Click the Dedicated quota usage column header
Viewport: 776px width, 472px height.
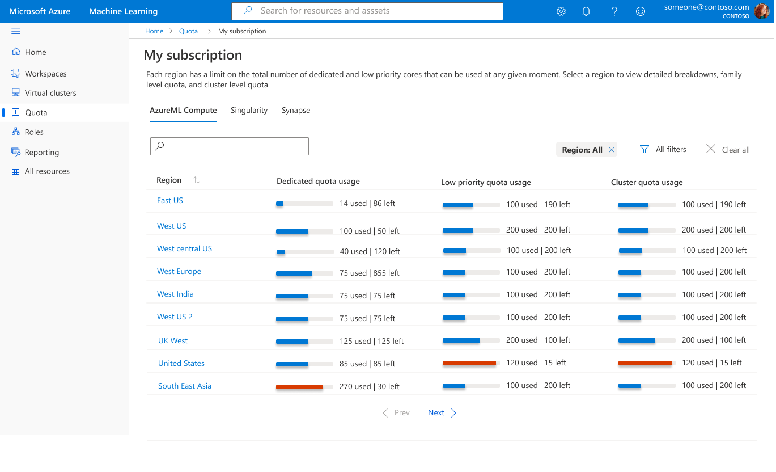(318, 182)
